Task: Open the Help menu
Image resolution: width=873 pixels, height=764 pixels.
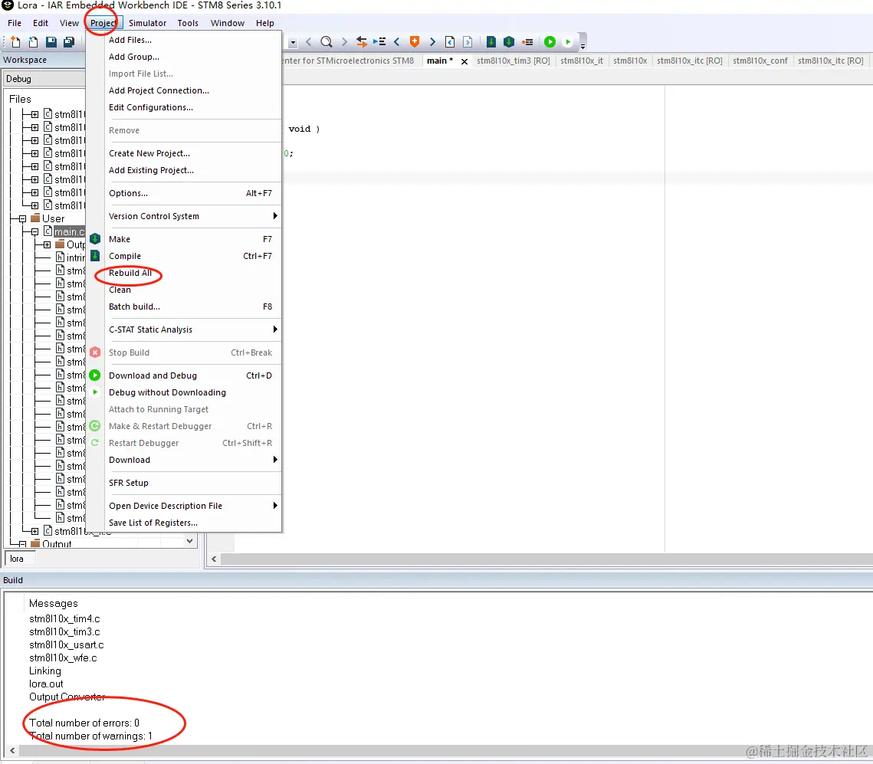Action: (x=265, y=23)
